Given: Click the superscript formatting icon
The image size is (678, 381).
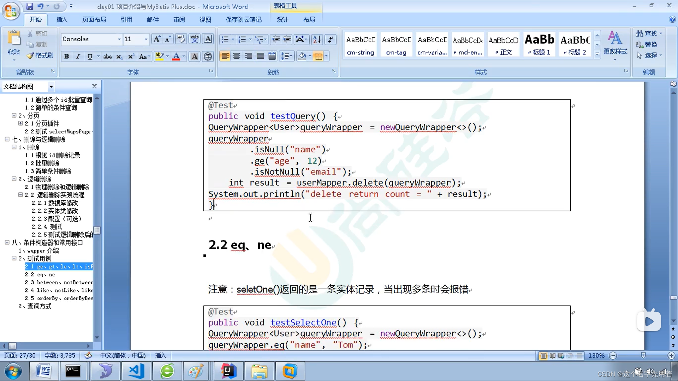Looking at the screenshot, I should 131,56.
